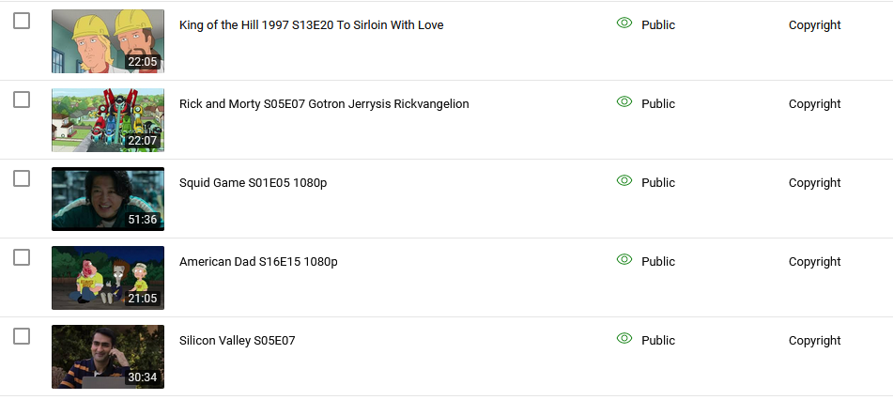
Task: Open the Rick and Morty video thumbnail
Action: (x=108, y=120)
